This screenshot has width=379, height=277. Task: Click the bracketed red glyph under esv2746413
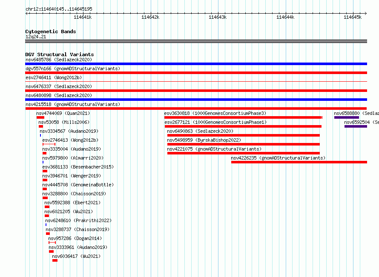(49, 144)
